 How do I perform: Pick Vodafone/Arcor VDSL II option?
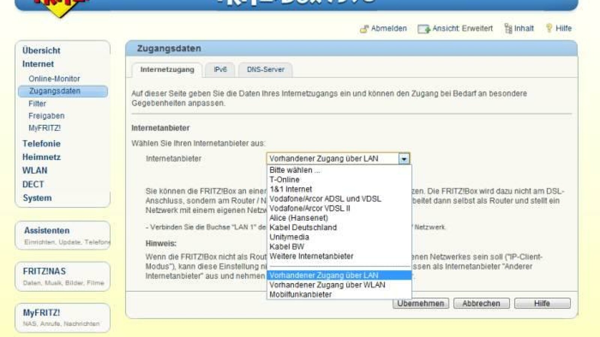pos(339,208)
